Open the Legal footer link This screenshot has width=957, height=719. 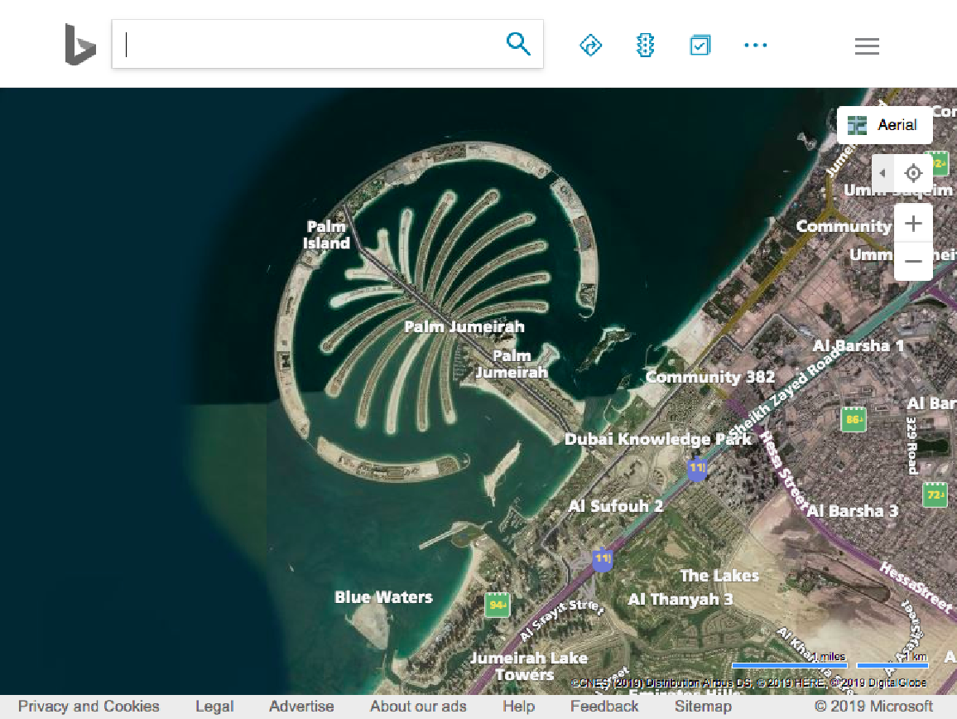pos(214,707)
